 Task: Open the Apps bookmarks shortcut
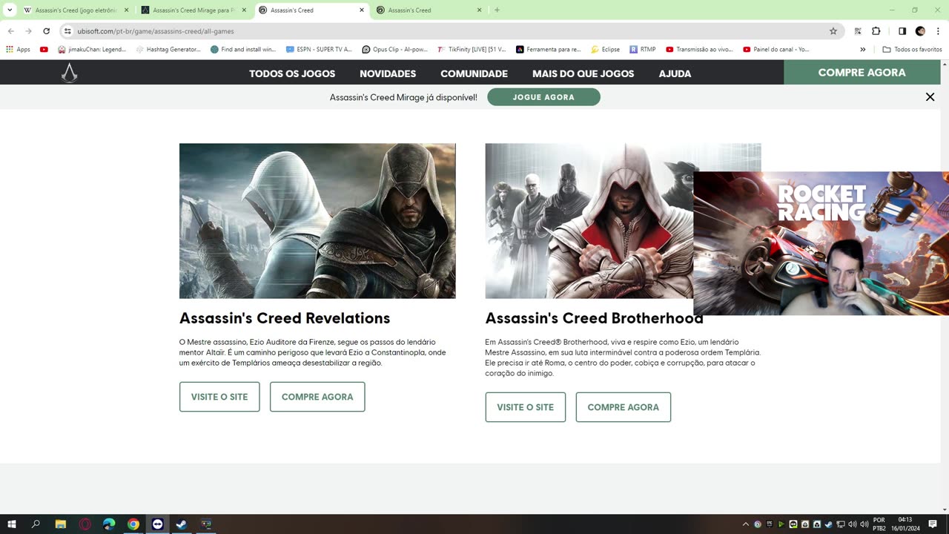pyautogui.click(x=19, y=50)
